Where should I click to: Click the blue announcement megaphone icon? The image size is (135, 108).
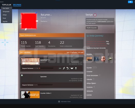(130, 2)
